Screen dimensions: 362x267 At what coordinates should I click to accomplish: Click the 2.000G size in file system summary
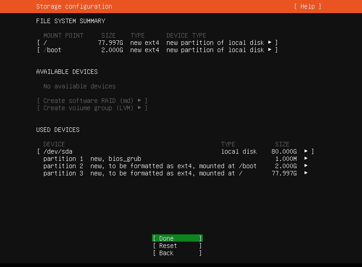coord(112,50)
